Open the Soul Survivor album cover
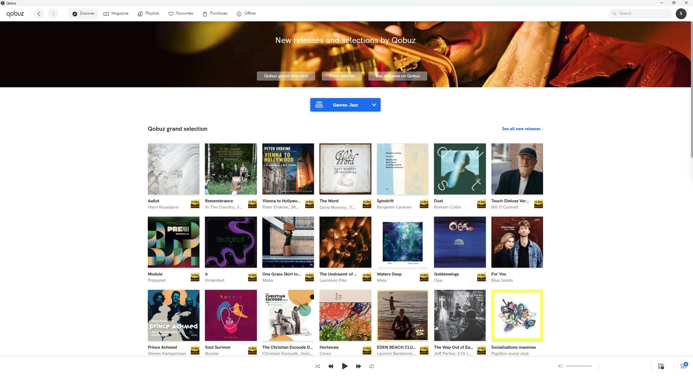 [231, 315]
